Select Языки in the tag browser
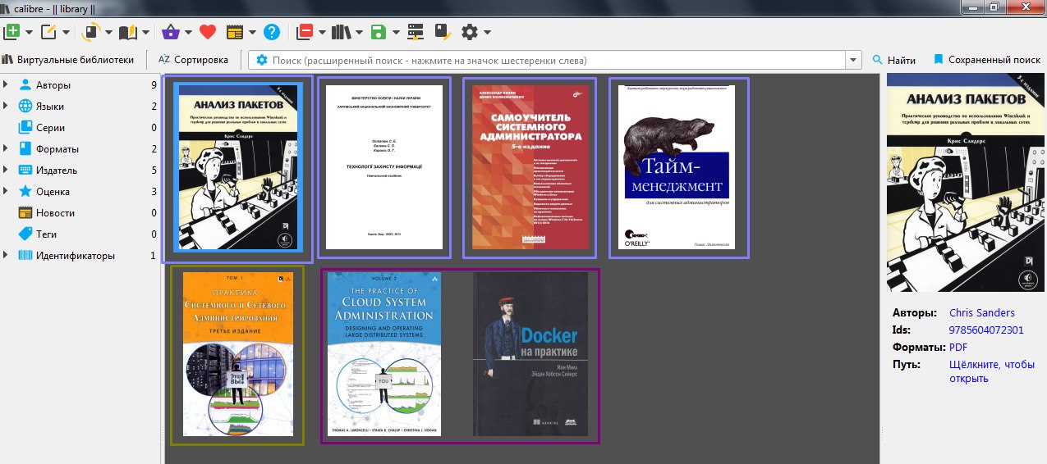The height and width of the screenshot is (464, 1047). (x=50, y=107)
